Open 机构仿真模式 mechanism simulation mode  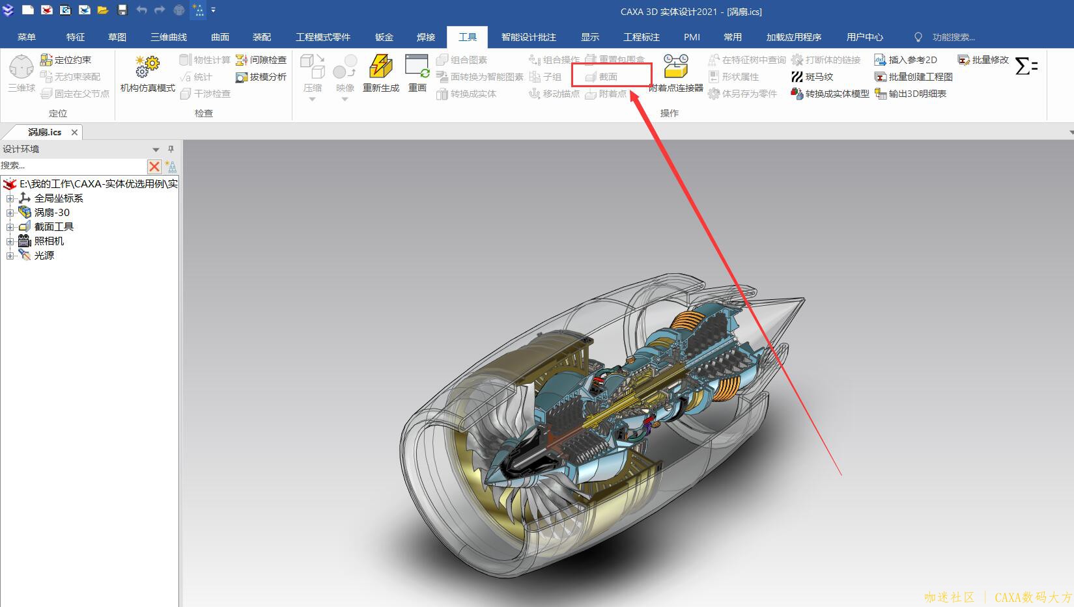point(148,74)
